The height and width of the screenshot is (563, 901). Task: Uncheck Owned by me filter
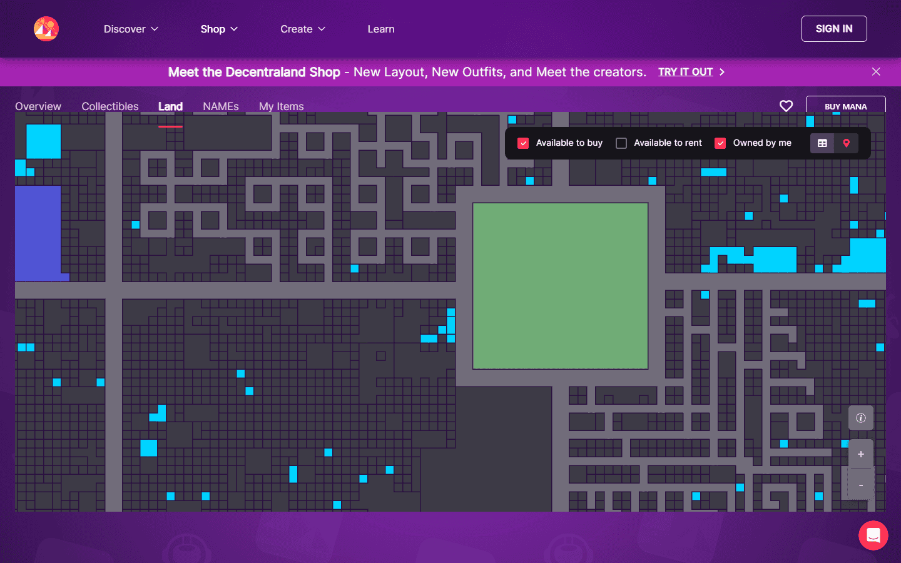coord(720,143)
